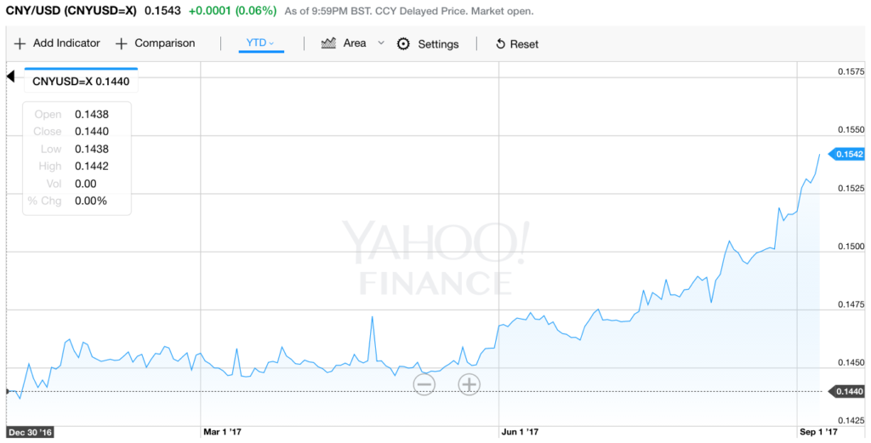This screenshot has width=871, height=443.
Task: Open the YTD range dropdown
Action: click(261, 43)
